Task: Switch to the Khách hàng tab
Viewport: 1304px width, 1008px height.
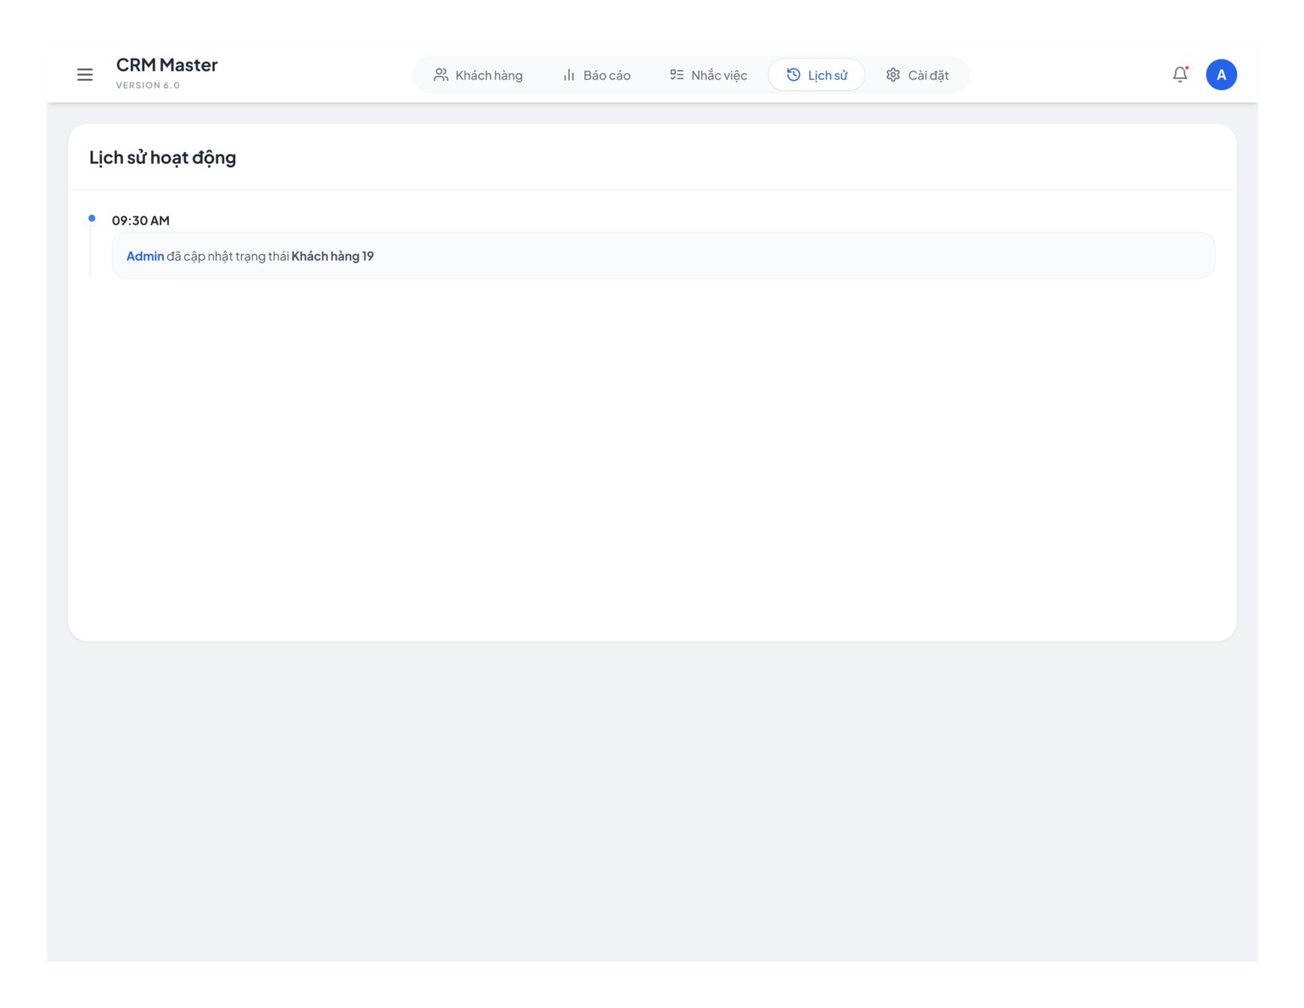Action: (x=478, y=75)
